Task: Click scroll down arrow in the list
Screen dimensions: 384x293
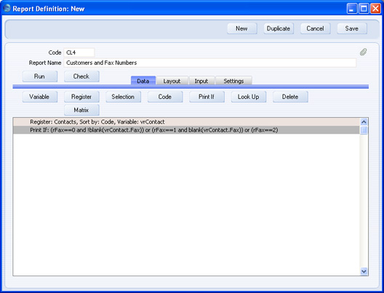Action: (364, 271)
